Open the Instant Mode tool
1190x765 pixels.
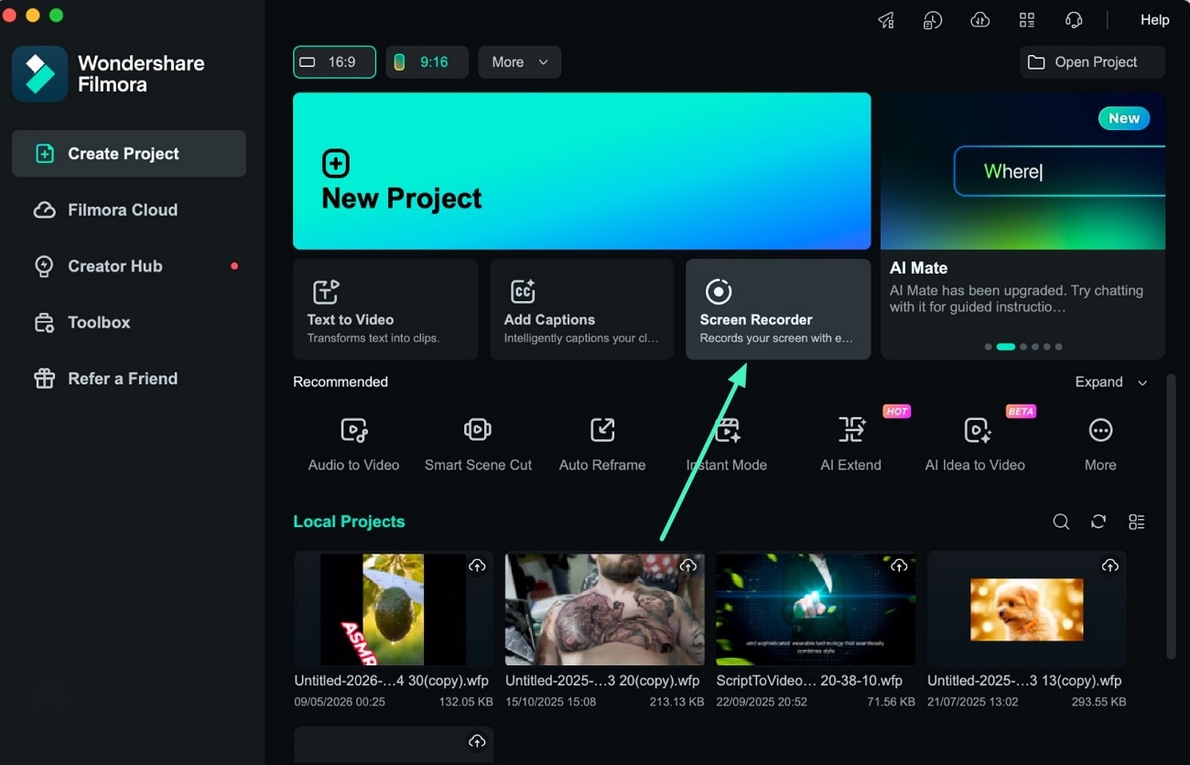click(727, 444)
